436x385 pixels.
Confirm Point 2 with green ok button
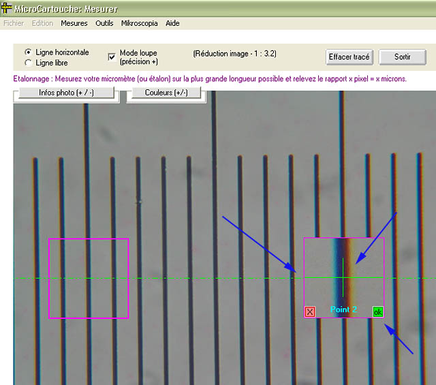(x=377, y=312)
